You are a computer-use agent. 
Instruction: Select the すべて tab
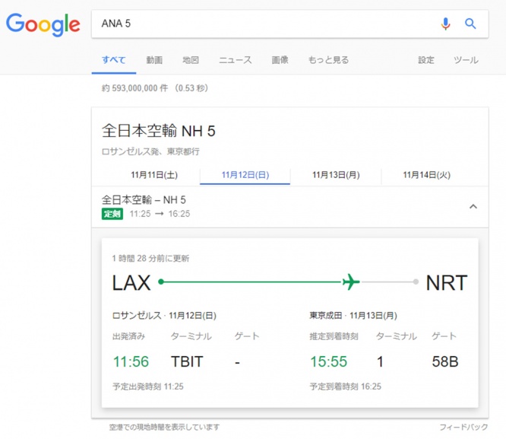(x=114, y=60)
